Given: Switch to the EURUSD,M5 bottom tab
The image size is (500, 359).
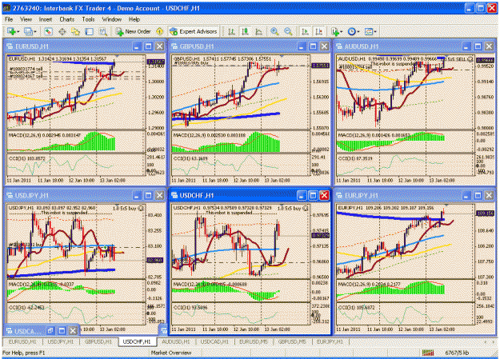Looking at the screenshot, I should (254, 341).
